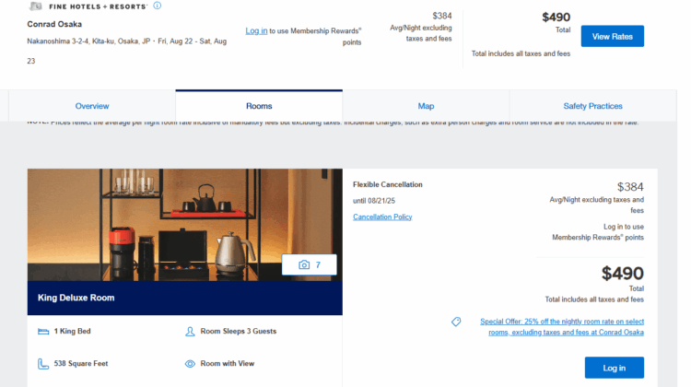Open the Cancellation Policy link
Viewport: 691px width, 387px height.
[x=382, y=217]
